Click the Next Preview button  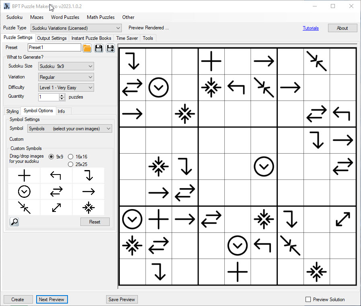click(52, 299)
